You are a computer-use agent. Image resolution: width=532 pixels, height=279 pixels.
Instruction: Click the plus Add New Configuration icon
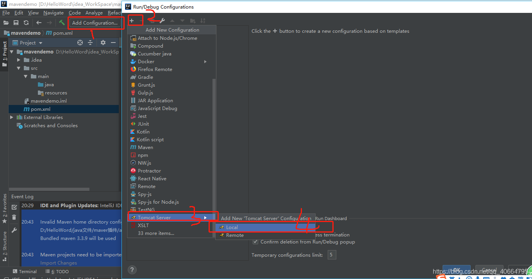132,21
